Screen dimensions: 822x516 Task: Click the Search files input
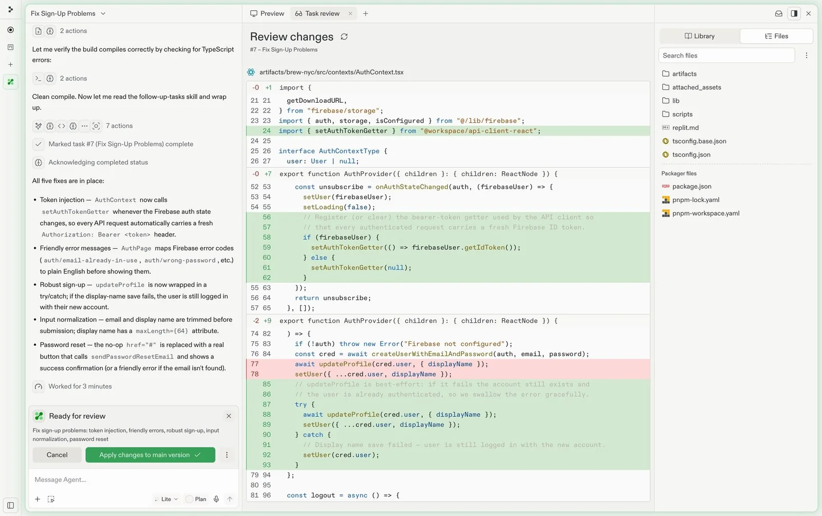point(726,56)
